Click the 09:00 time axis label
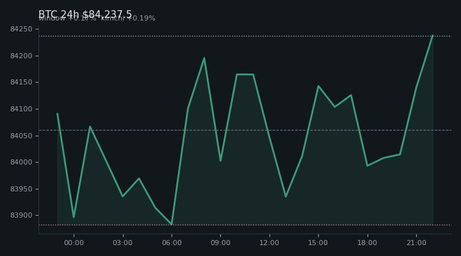The width and height of the screenshot is (461, 256). 220,243
